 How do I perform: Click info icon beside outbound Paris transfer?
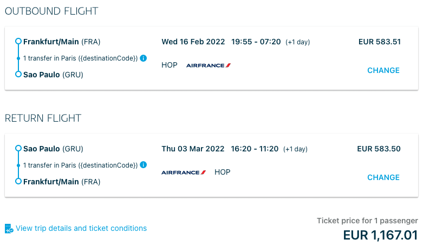144,58
